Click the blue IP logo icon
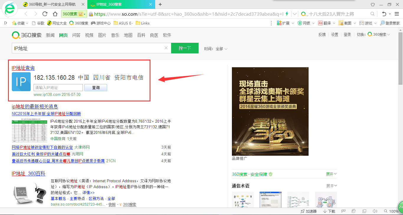The height and width of the screenshot is (215, 403). (x=21, y=82)
